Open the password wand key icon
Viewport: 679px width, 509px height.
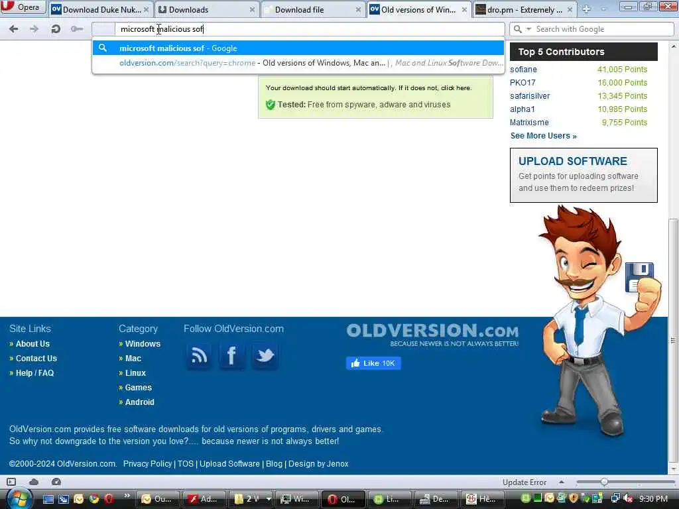click(77, 29)
